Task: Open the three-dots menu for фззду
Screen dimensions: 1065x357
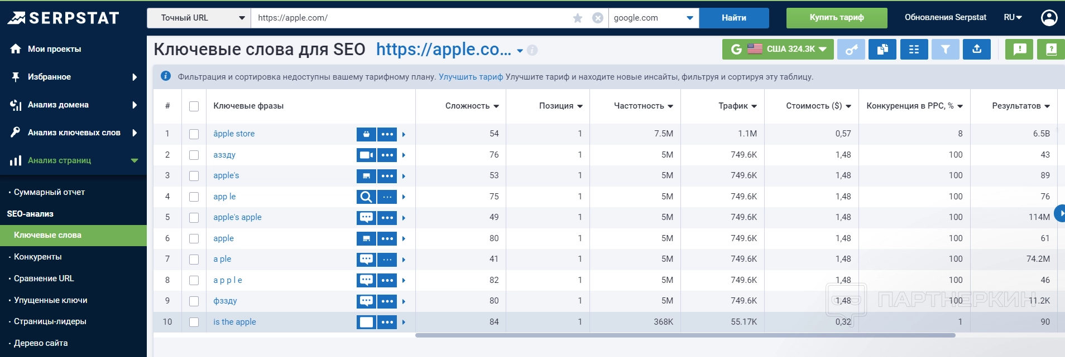Action: click(x=387, y=301)
